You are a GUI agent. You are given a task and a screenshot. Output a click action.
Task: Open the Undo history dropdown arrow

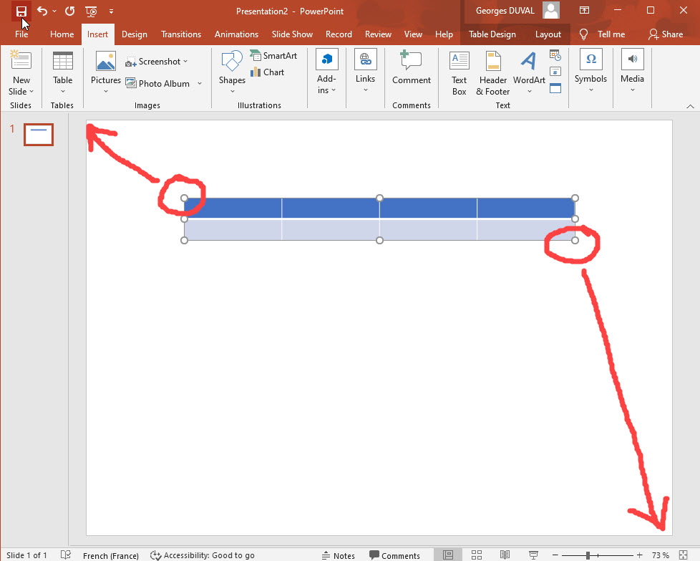point(54,11)
